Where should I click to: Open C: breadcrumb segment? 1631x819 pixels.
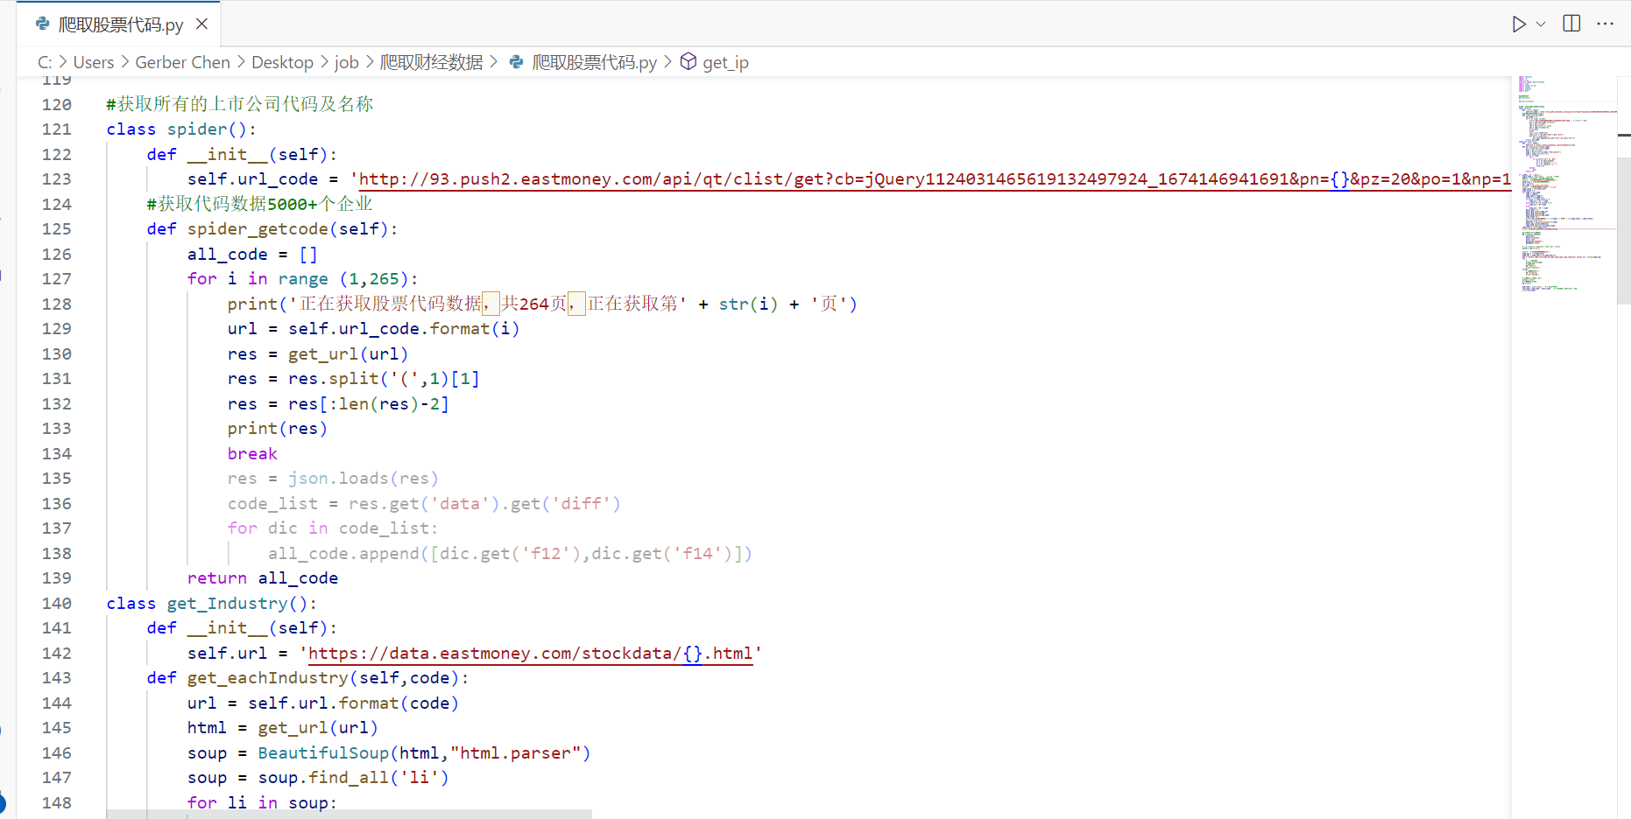[45, 62]
